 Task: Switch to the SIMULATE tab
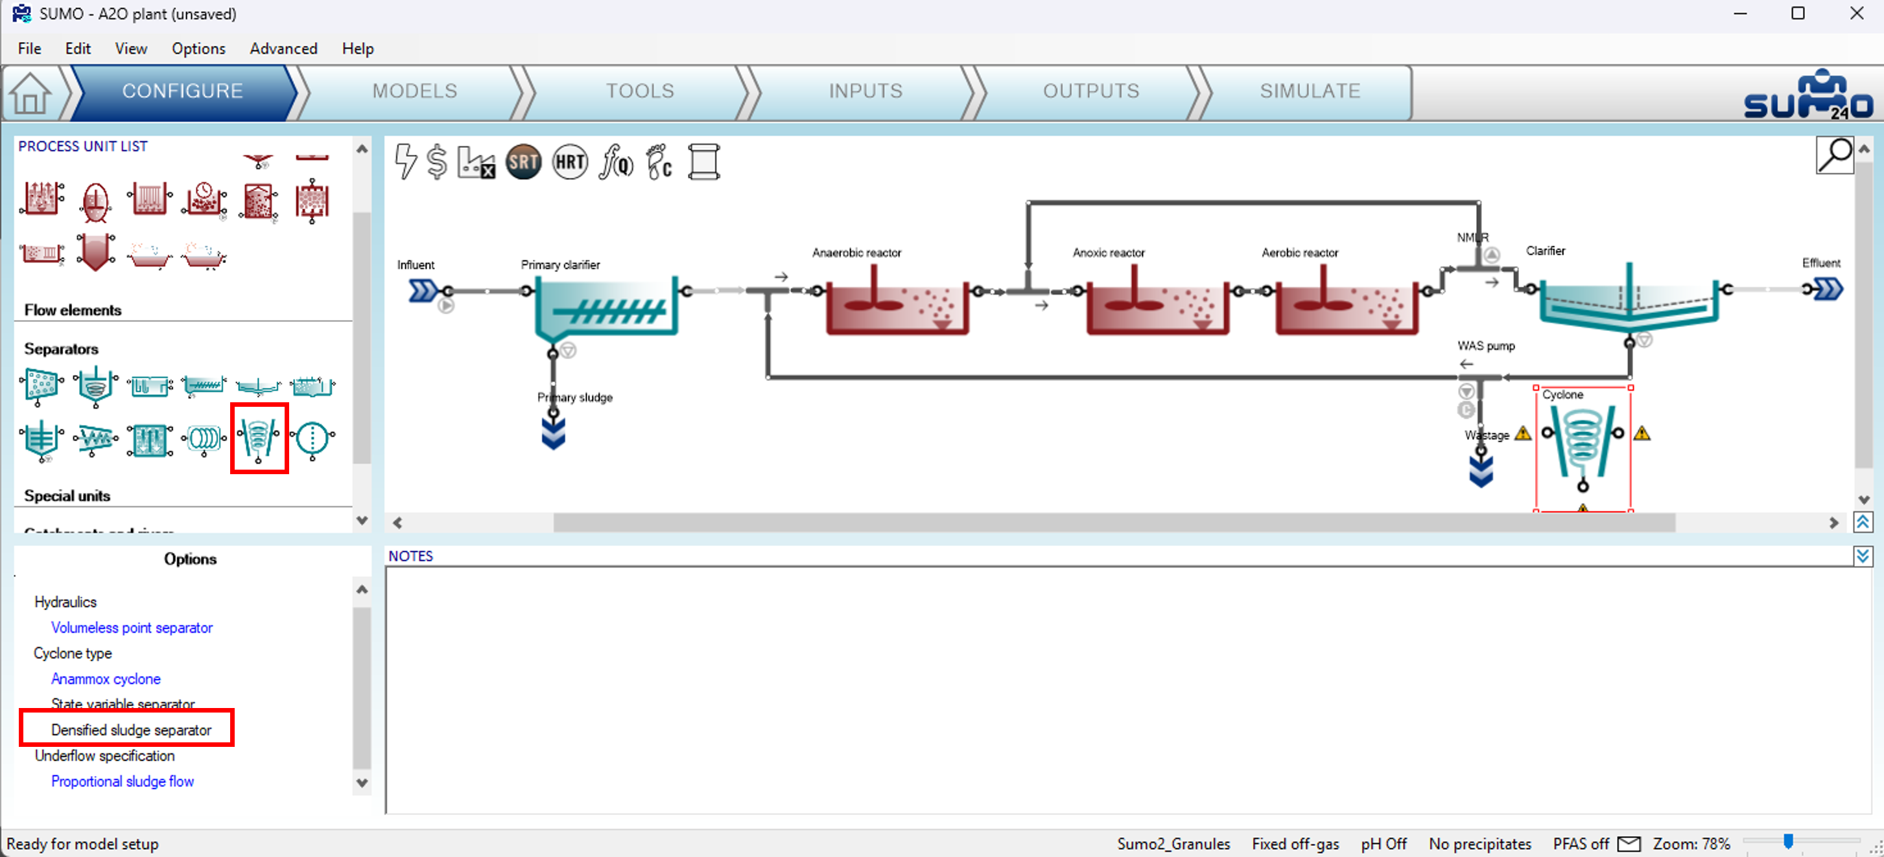(x=1309, y=91)
